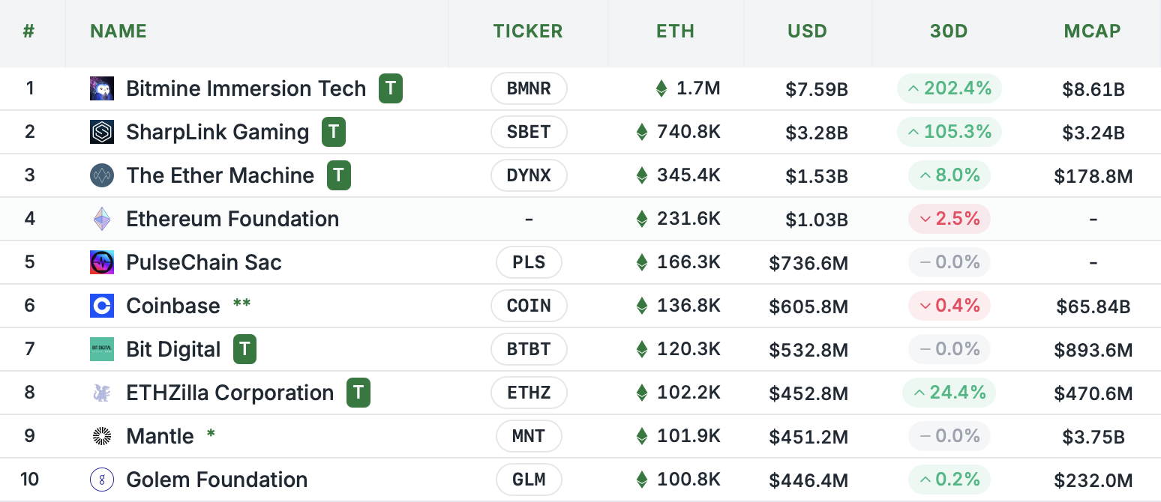
Task: Click the 202.4% 30-day change badge
Action: tap(949, 88)
